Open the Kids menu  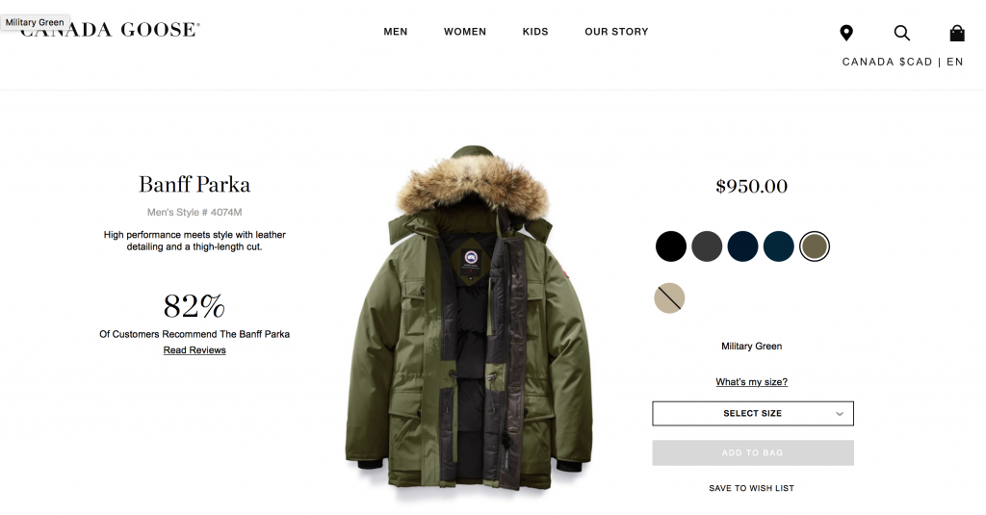535,32
